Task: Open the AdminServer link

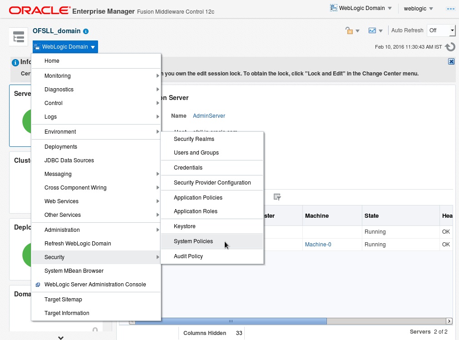Action: point(209,116)
